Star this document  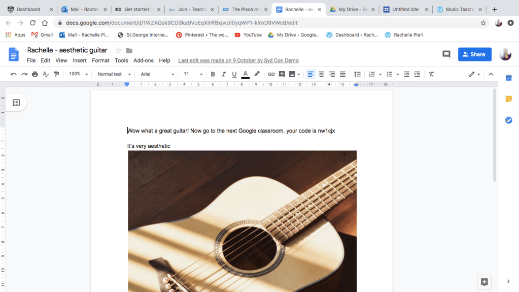(x=119, y=50)
